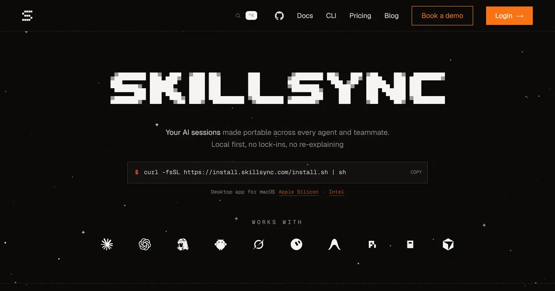Viewport: 555px width, 291px height.
Task: Click the white circle face logo
Action: pyautogui.click(x=296, y=244)
